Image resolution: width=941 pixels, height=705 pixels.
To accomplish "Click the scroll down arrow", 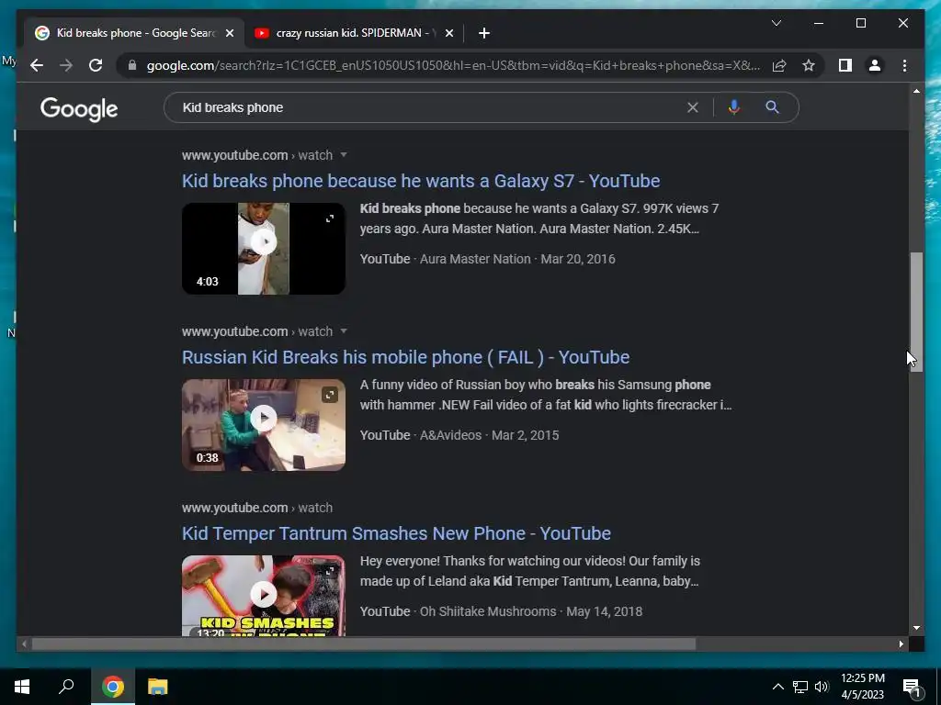I will click(916, 628).
